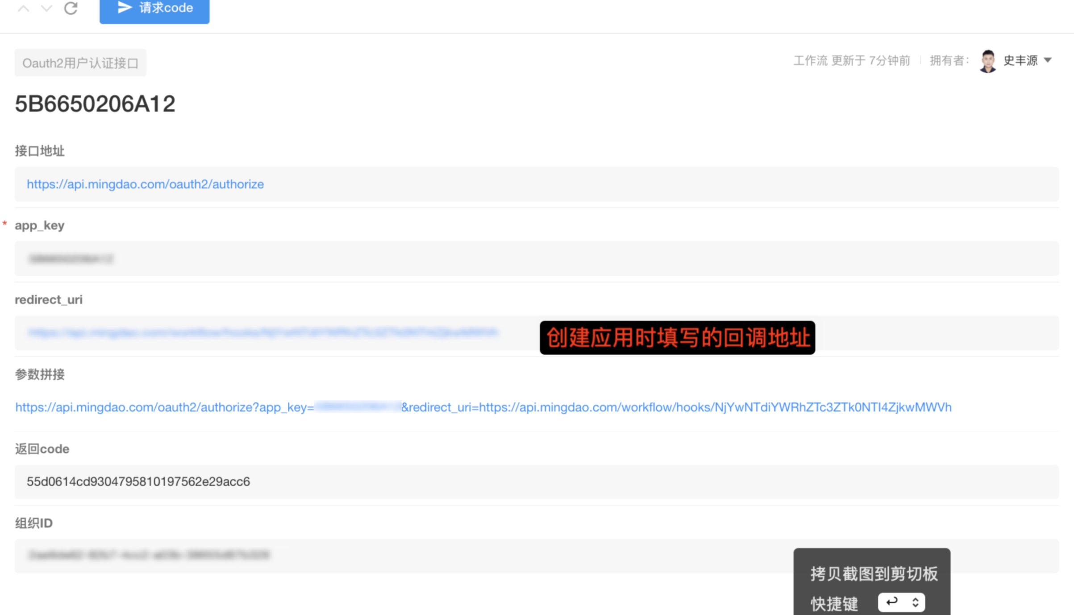Click the stepper arrows in 快捷键 selector

[x=916, y=603]
